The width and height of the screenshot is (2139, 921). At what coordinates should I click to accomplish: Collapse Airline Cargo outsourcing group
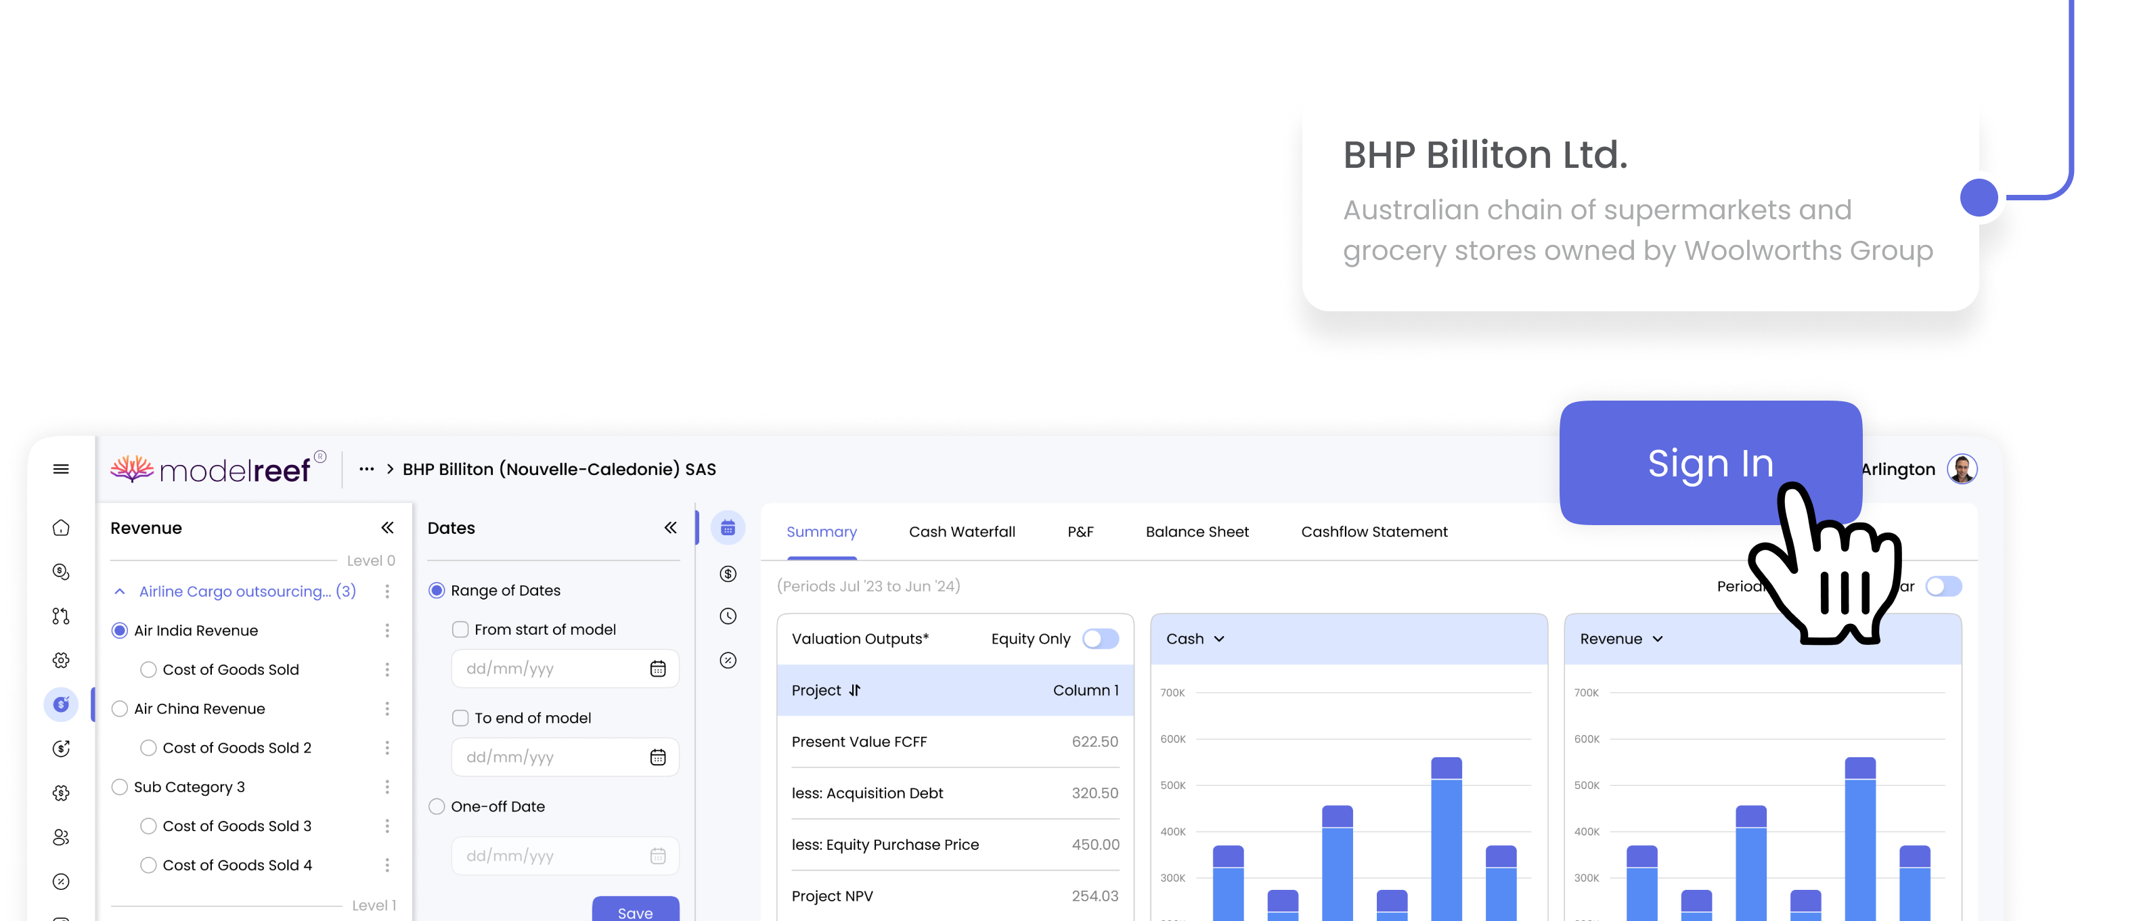[120, 592]
